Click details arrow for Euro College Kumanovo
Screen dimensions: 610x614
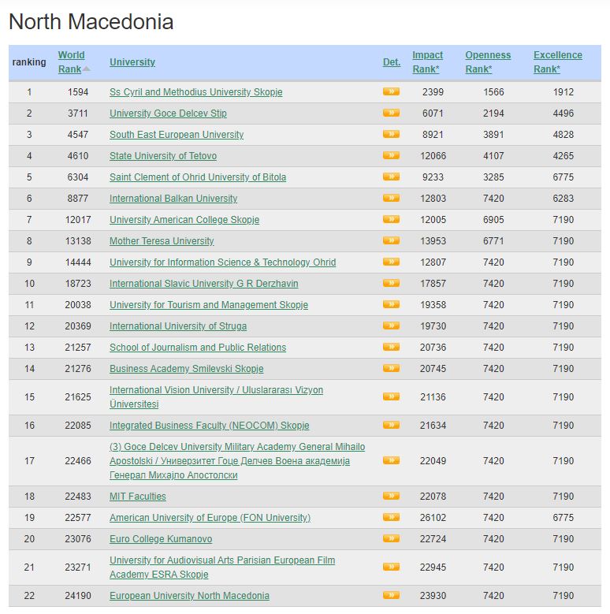point(391,539)
